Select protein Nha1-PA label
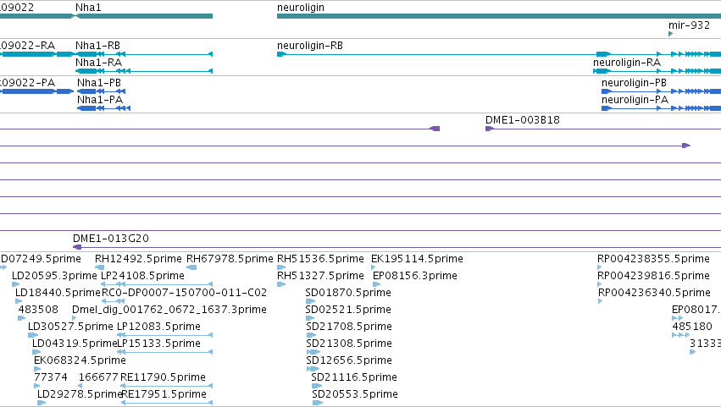The width and height of the screenshot is (721, 407). [x=100, y=100]
